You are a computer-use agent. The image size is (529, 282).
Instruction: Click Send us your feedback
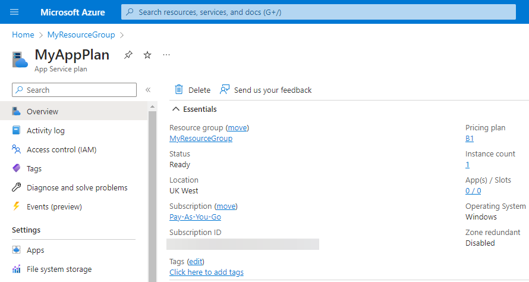click(x=273, y=90)
